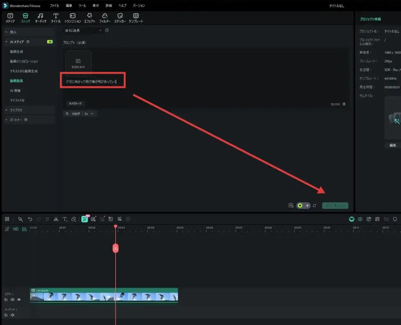Hide the ビデオ 1 track with eye icon

click(x=19, y=300)
